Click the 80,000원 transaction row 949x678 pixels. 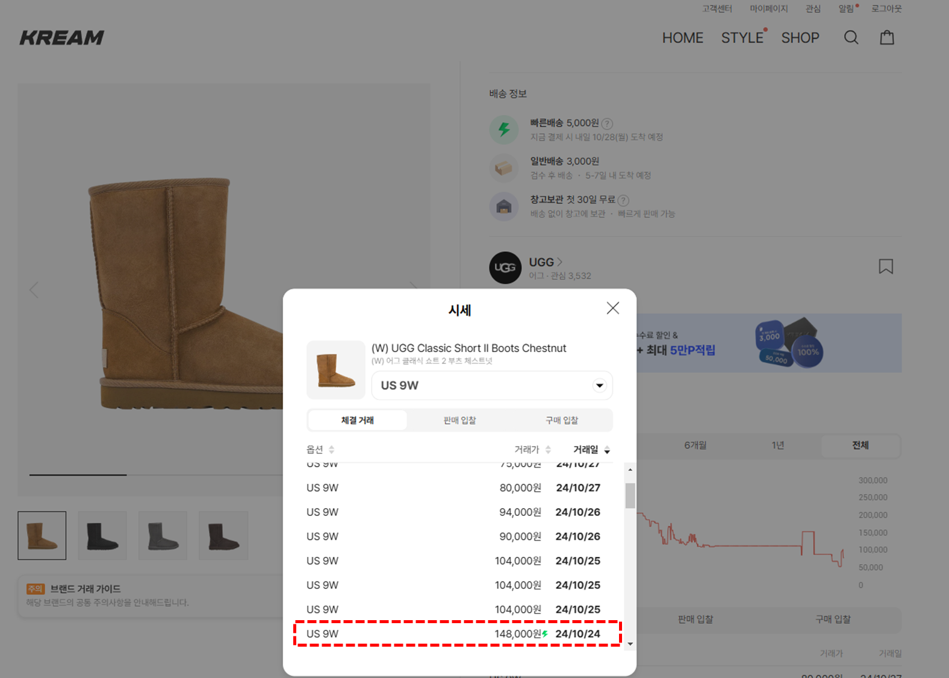pyautogui.click(x=453, y=488)
